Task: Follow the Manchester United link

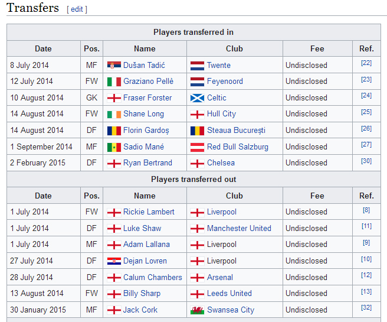Action: point(239,229)
